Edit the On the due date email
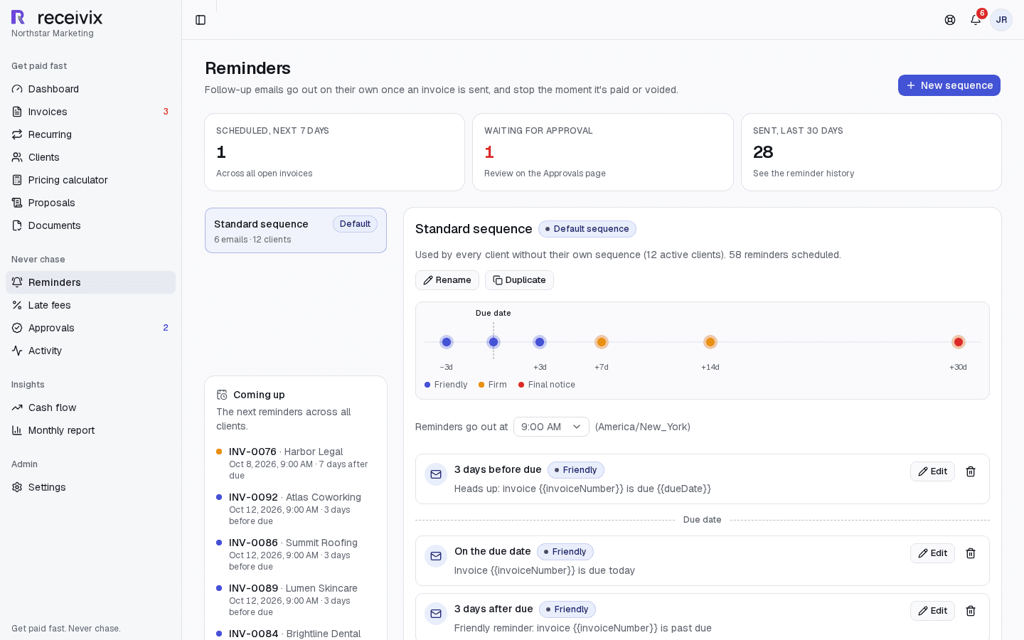 (x=932, y=553)
